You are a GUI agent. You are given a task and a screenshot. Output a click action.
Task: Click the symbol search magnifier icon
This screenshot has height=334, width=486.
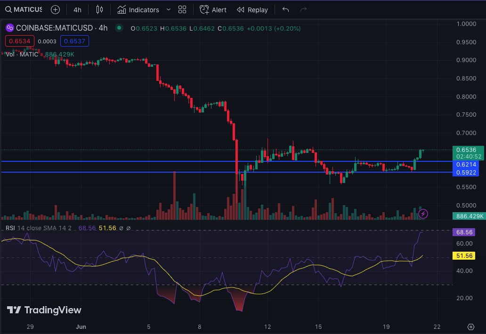point(8,9)
